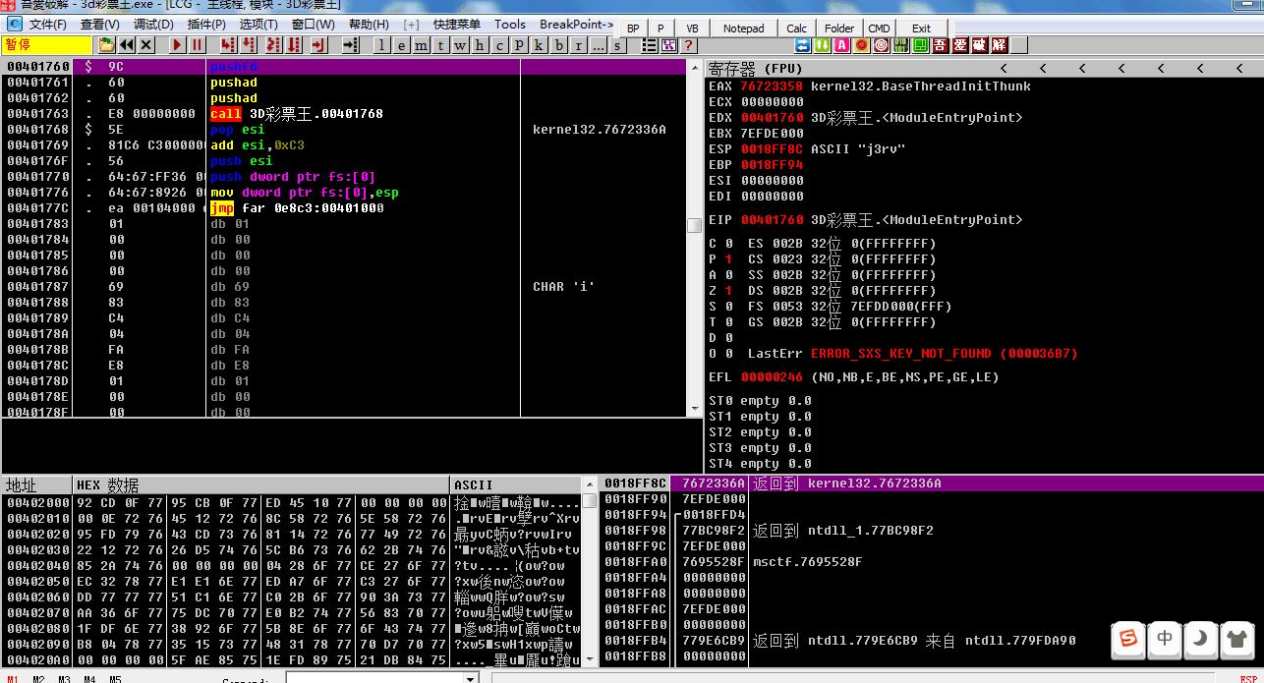1264x683 pixels.
Task: Pause execution with the red pause icon
Action: click(x=198, y=45)
